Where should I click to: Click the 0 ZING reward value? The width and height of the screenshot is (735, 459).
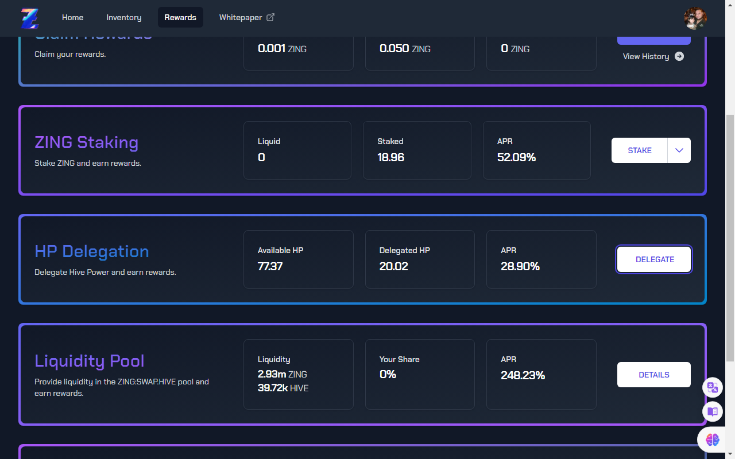tap(515, 49)
